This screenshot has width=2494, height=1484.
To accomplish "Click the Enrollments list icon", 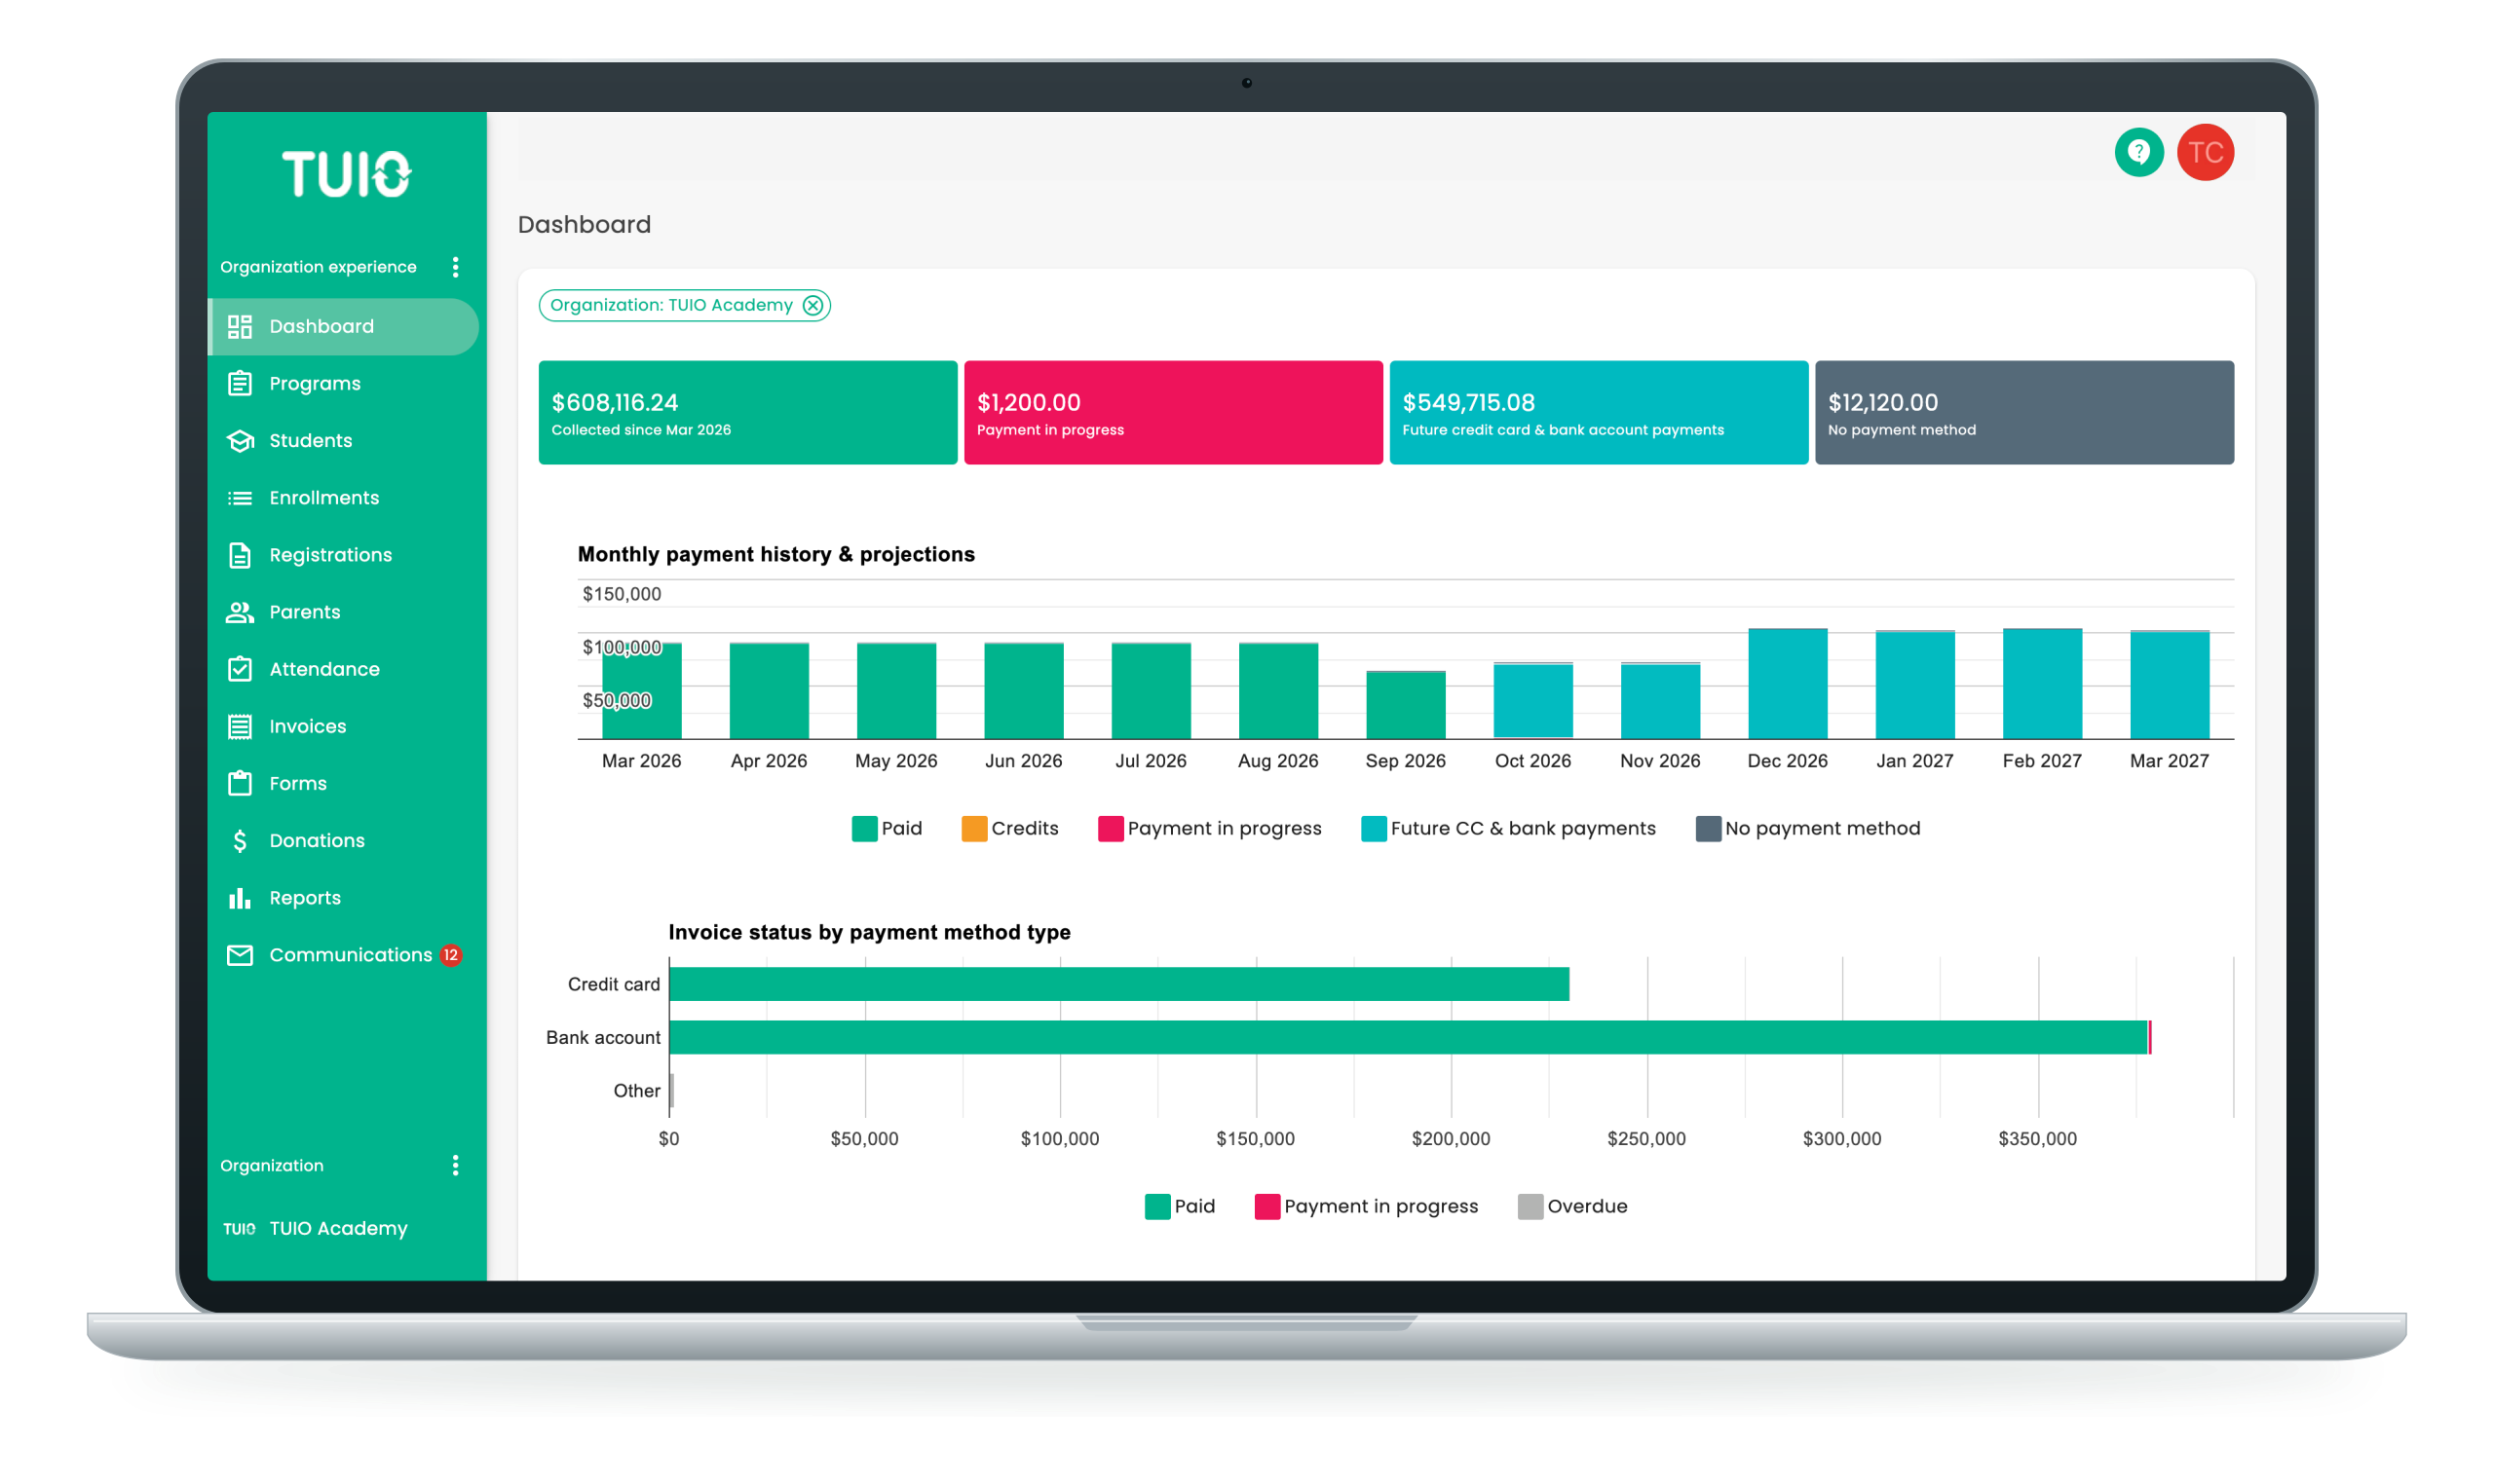I will [239, 498].
